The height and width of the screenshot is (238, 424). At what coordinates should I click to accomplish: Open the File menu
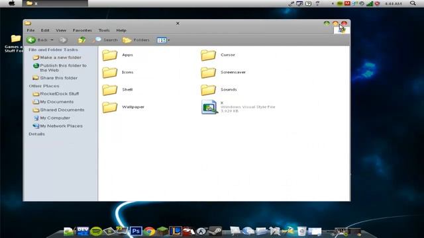30,30
